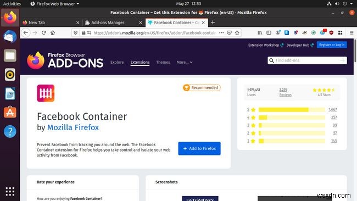The image size is (357, 201).
Task: Click the Facebook Container fence icon
Action: pos(46,93)
